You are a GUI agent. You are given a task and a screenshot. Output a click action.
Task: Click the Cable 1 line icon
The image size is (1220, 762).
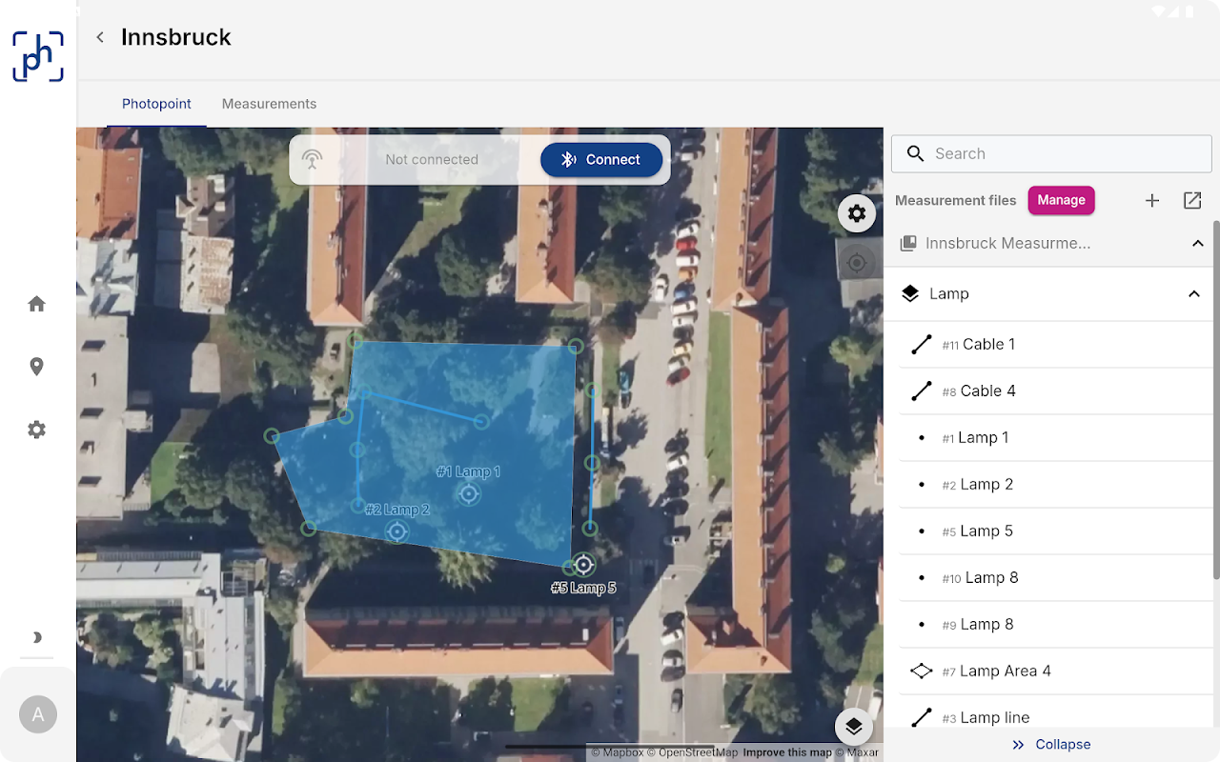pyautogui.click(x=921, y=344)
